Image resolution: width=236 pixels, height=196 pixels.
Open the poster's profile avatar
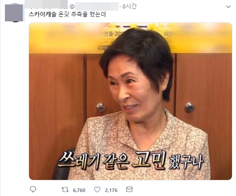(14, 13)
